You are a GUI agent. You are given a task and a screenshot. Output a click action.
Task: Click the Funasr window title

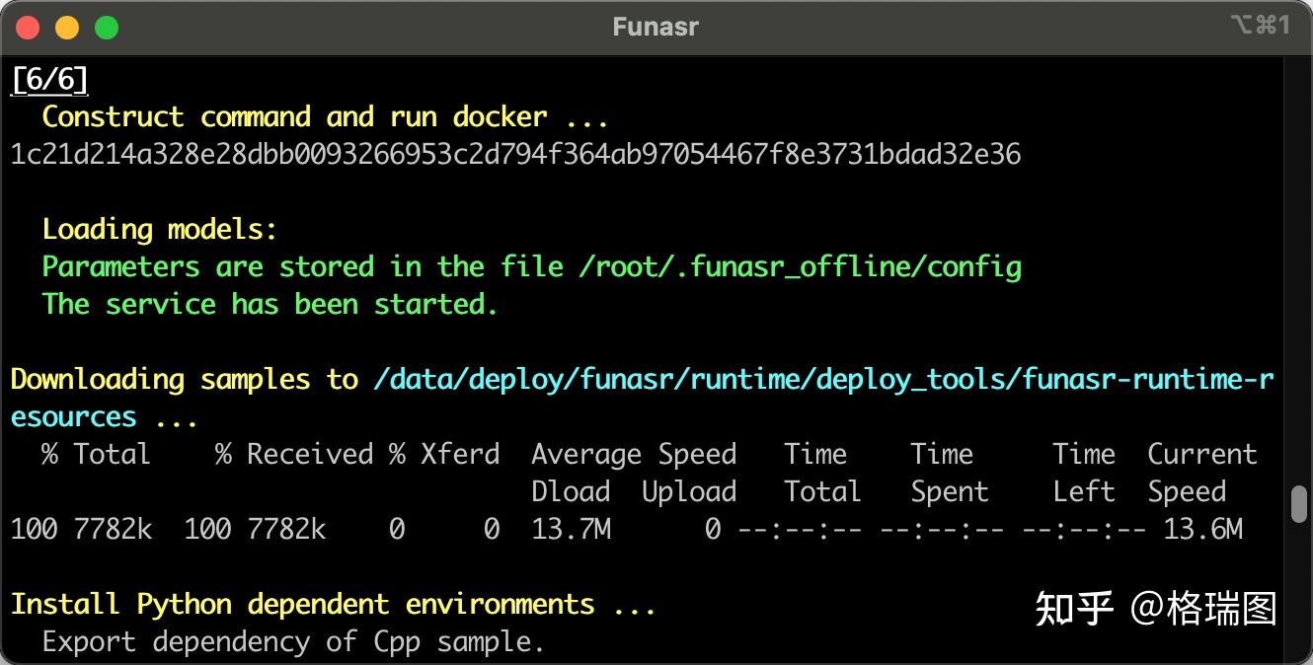pyautogui.click(x=656, y=27)
